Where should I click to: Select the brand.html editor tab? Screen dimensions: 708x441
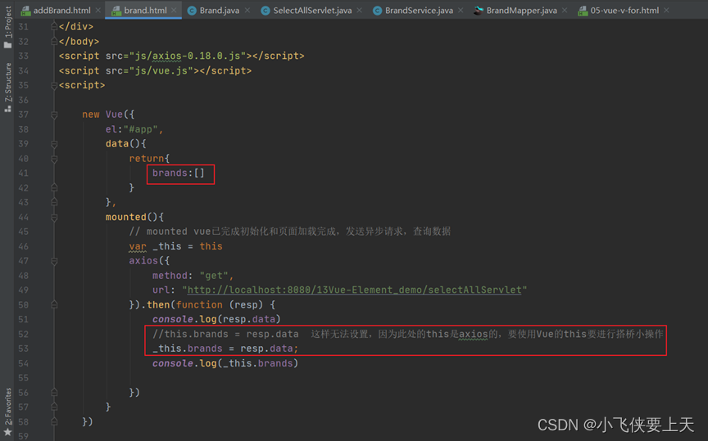145,10
